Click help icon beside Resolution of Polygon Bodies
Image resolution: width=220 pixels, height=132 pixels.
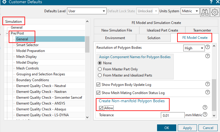tap(208, 47)
